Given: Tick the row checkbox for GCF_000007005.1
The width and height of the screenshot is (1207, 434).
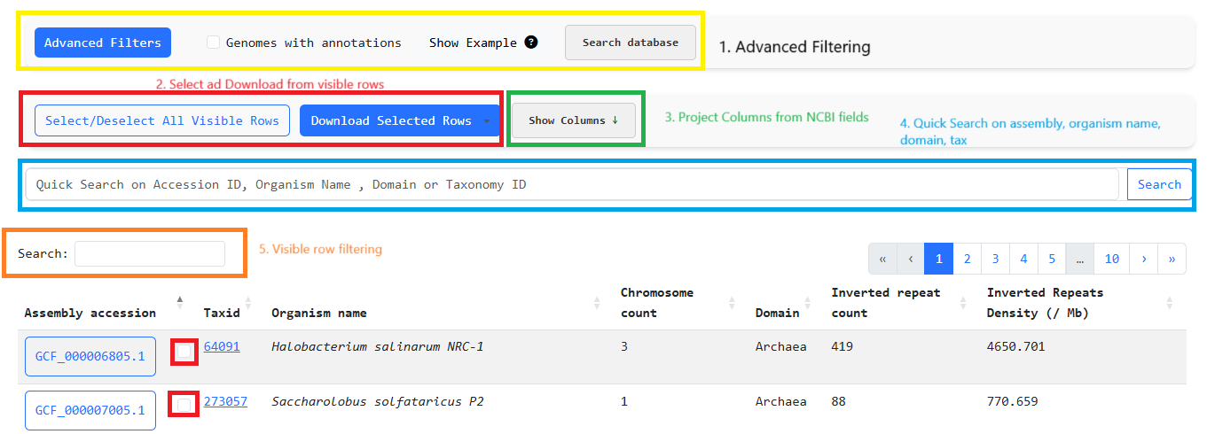Looking at the screenshot, I should point(184,405).
